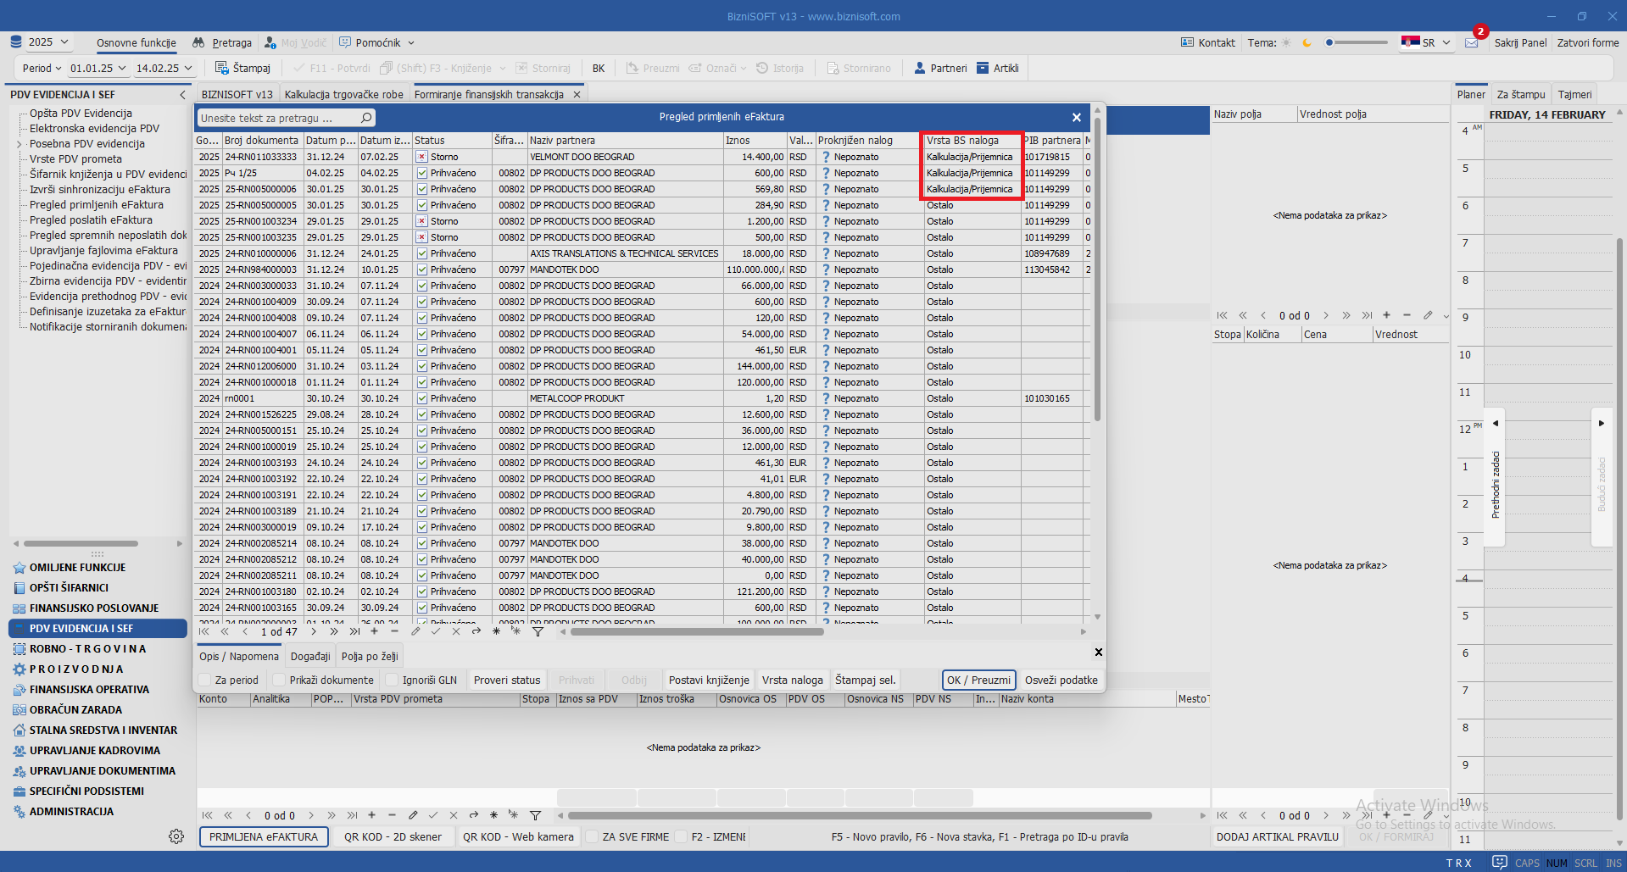The image size is (1627, 872).
Task: Click the filter funnel icon under eFaktura grid
Action: pos(538,631)
